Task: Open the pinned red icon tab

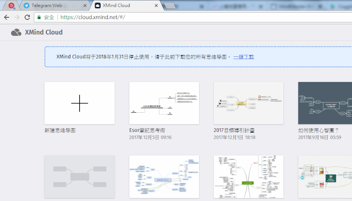Action: coord(12,5)
